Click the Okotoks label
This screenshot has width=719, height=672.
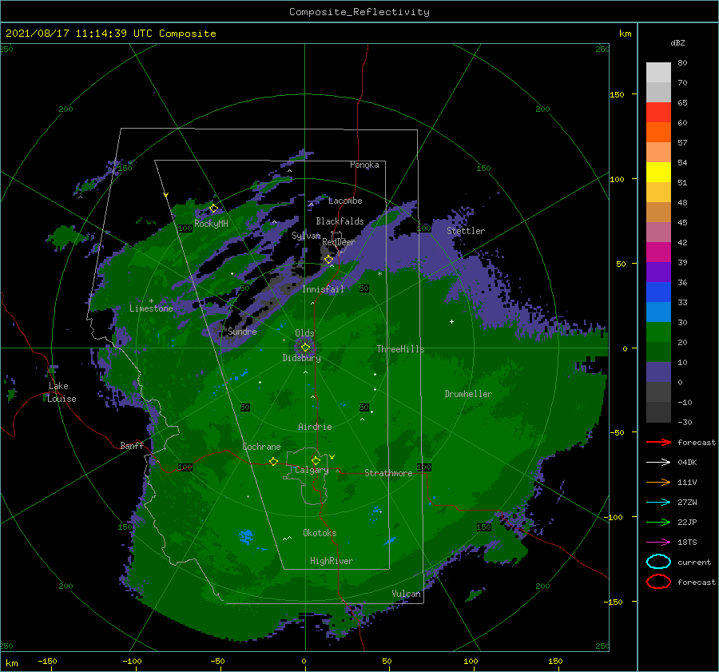320,532
